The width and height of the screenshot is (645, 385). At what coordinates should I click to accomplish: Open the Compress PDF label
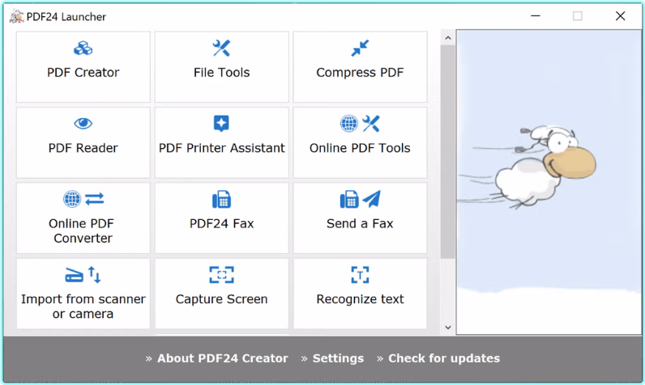pos(360,73)
